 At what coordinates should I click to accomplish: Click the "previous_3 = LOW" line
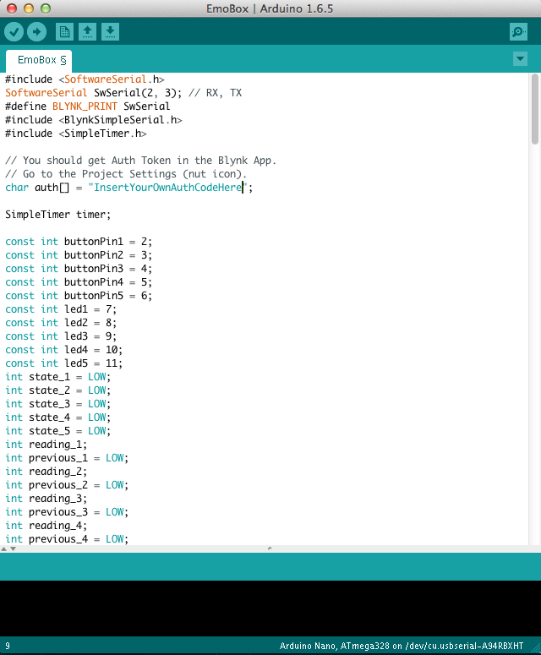(x=67, y=512)
